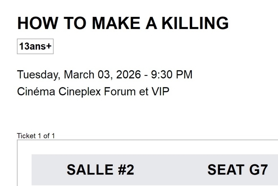Click the Cinéma Cineplex Forum et VIP line
This screenshot has width=278, height=186.
pos(93,91)
